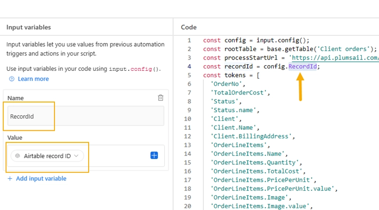Click 'OrderLineItems' token on line 13
The height and width of the screenshot is (210, 379).
pos(238,145)
